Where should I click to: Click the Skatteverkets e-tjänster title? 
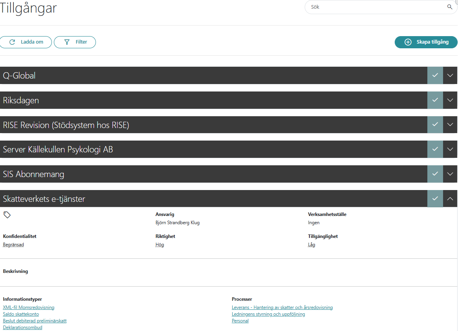point(44,199)
